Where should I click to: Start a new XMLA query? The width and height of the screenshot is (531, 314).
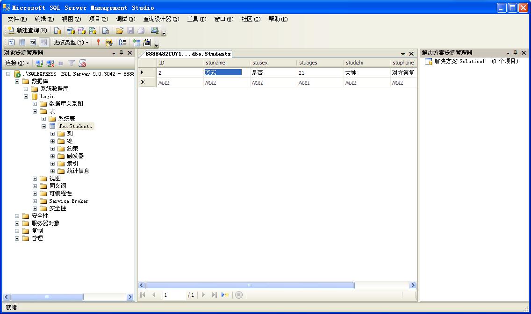coord(93,31)
